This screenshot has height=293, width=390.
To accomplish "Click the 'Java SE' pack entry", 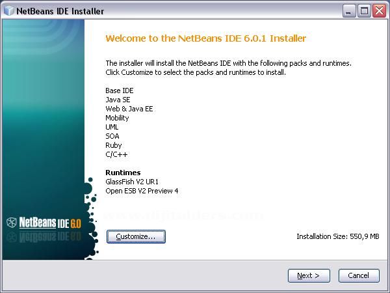I will tap(118, 100).
